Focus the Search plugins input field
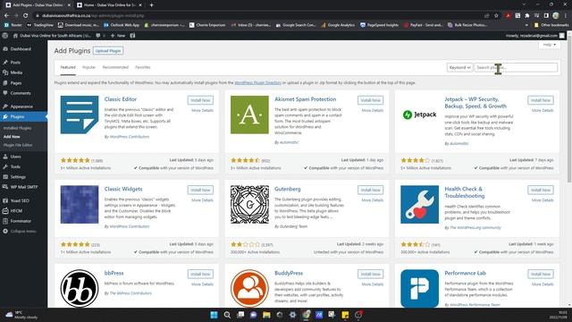Image resolution: width=572 pixels, height=322 pixels. click(516, 68)
